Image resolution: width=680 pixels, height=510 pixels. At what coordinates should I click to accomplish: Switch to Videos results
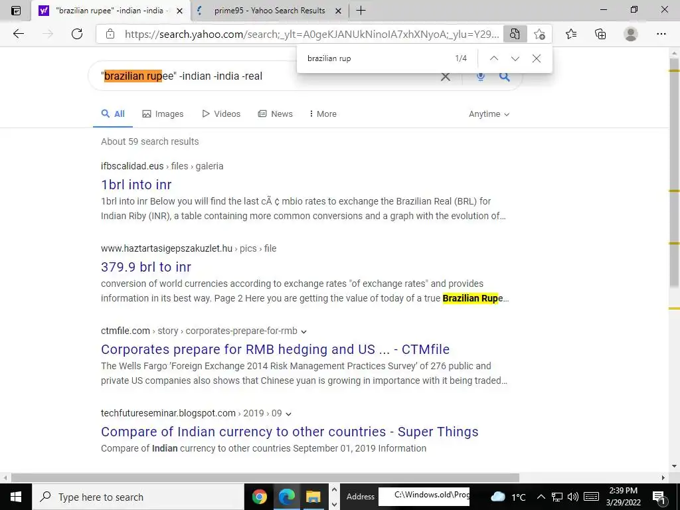click(x=221, y=114)
